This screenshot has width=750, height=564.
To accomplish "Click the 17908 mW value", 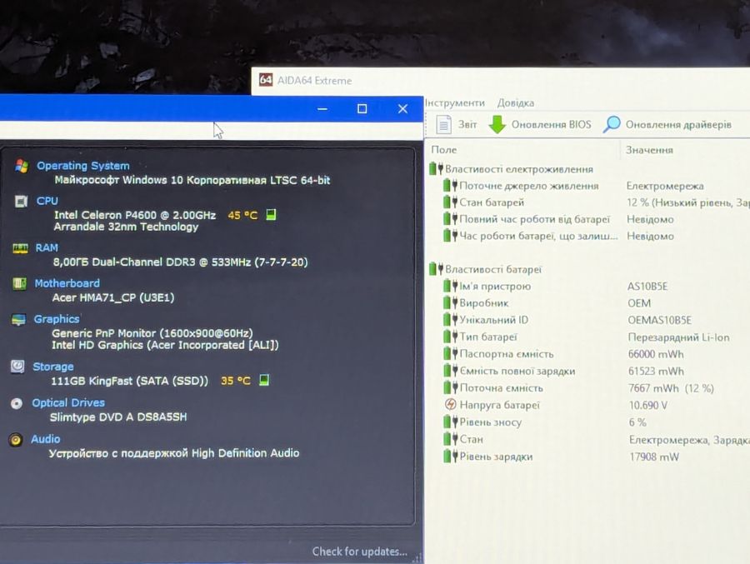I will [x=654, y=457].
